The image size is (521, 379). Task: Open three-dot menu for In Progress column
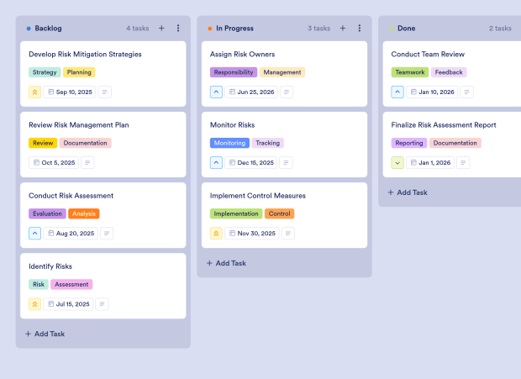360,28
